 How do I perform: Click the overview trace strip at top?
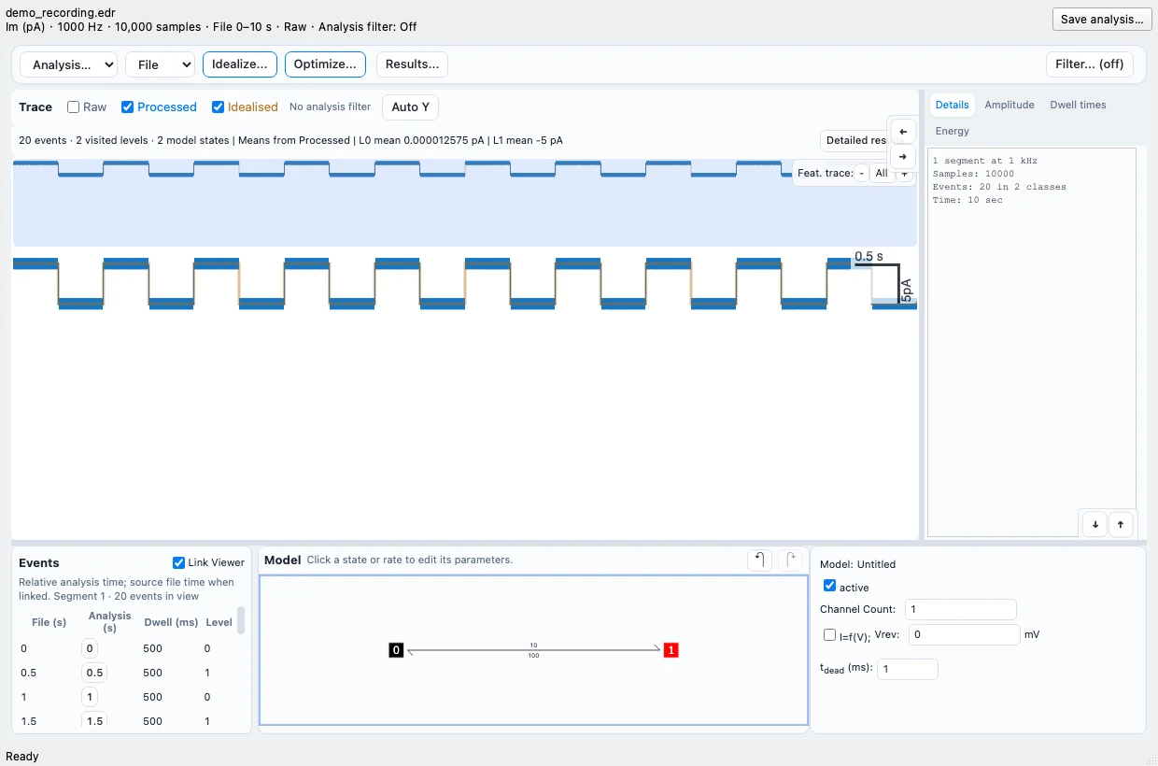[x=464, y=203]
